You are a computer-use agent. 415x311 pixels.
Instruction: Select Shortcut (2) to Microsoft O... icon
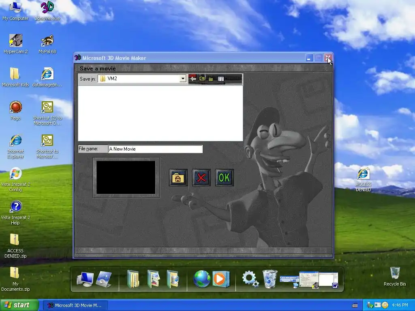[x=47, y=113]
